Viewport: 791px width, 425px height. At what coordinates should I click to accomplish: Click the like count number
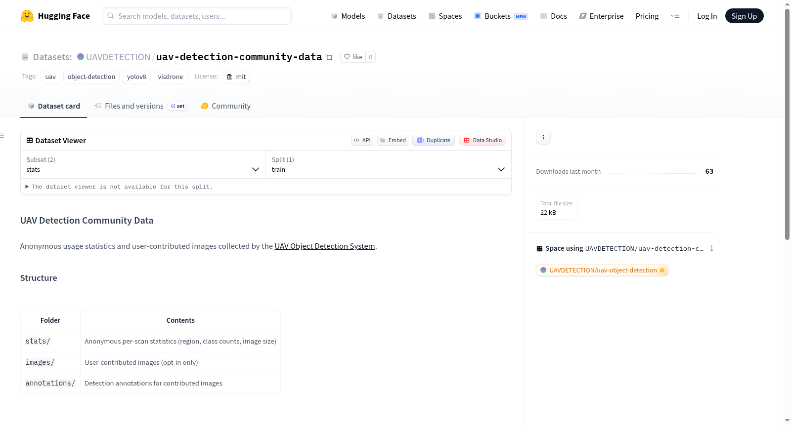click(371, 57)
